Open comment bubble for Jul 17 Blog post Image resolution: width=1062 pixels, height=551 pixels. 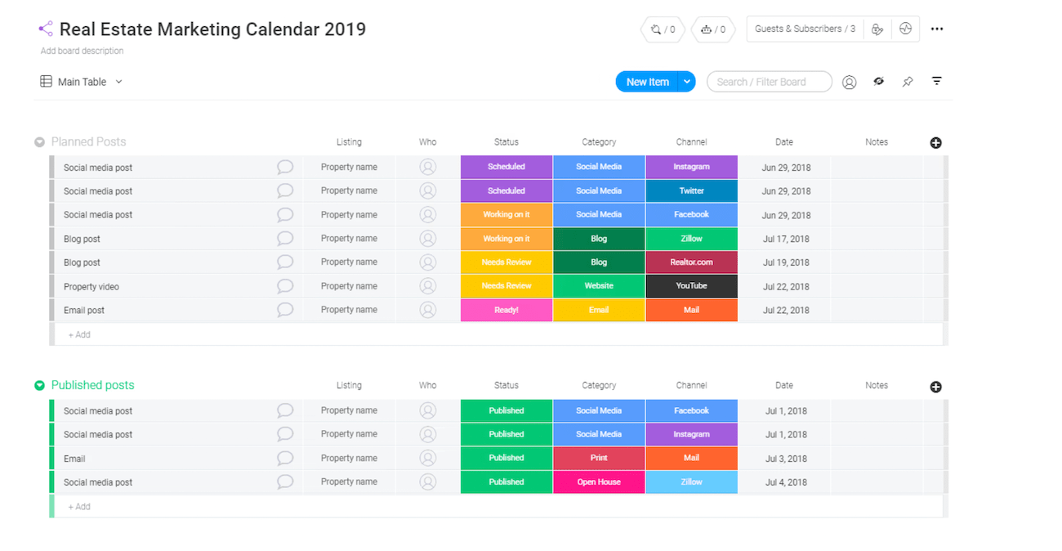(285, 239)
